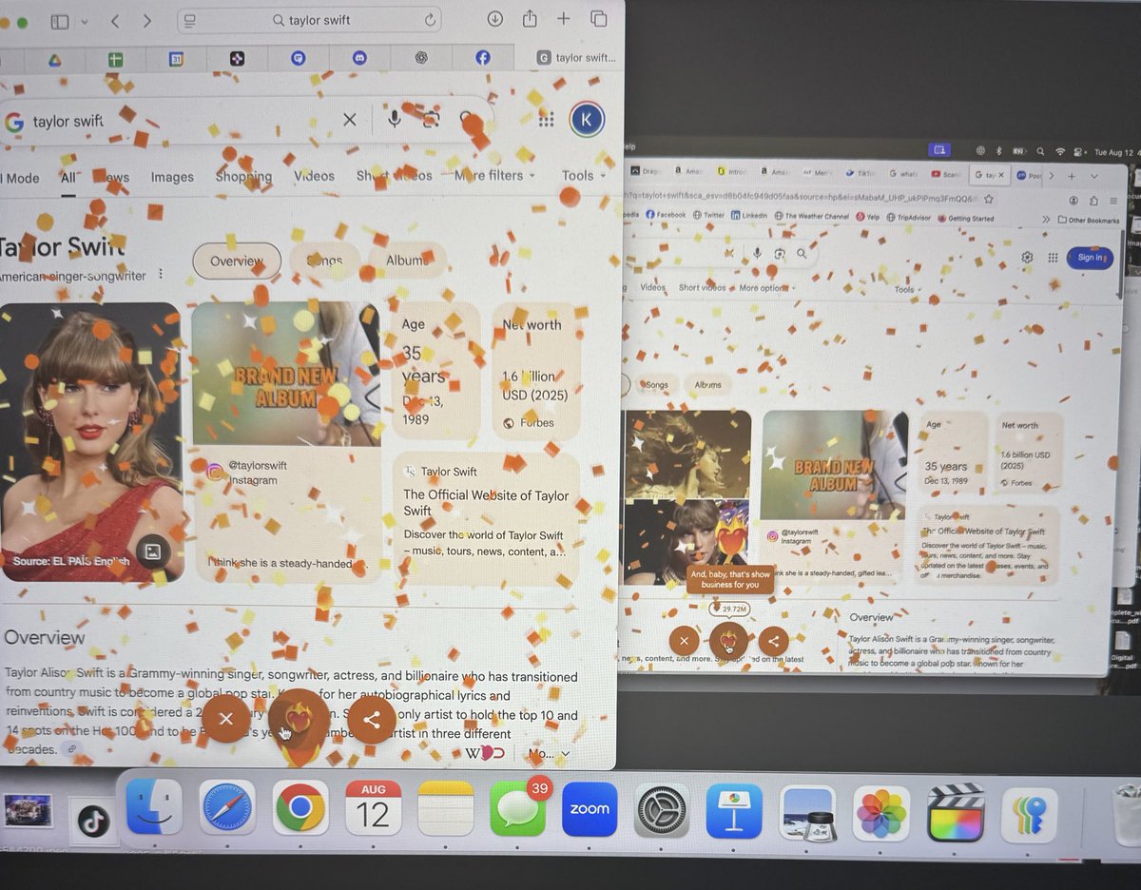
Task: Expand Tools dropdown in Safari window
Action: tap(583, 175)
